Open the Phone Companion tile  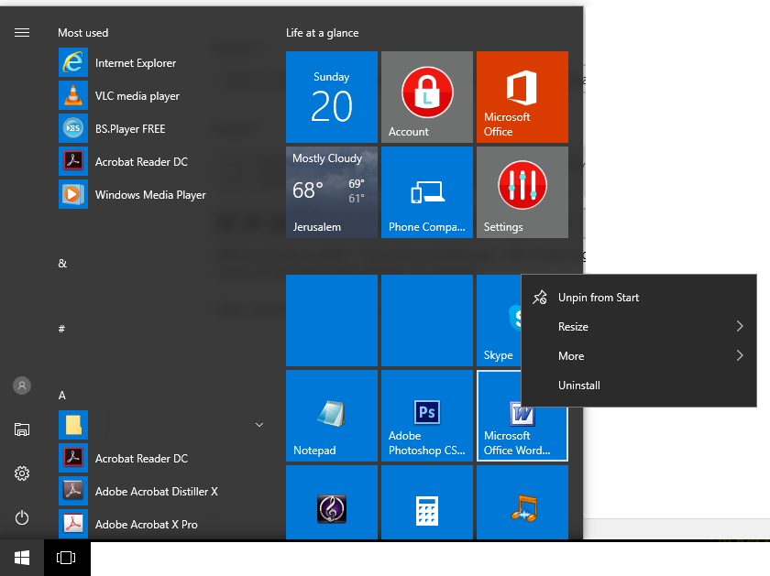427,191
